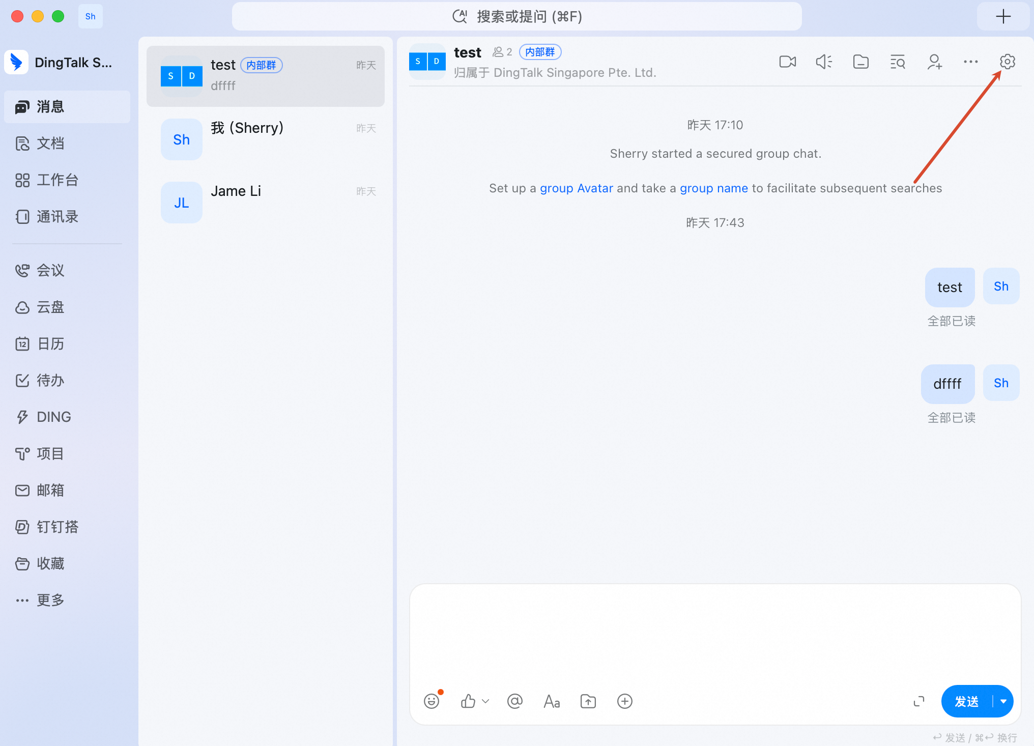Open the emoji picker in message toolbar
1034x746 pixels.
[x=432, y=701]
